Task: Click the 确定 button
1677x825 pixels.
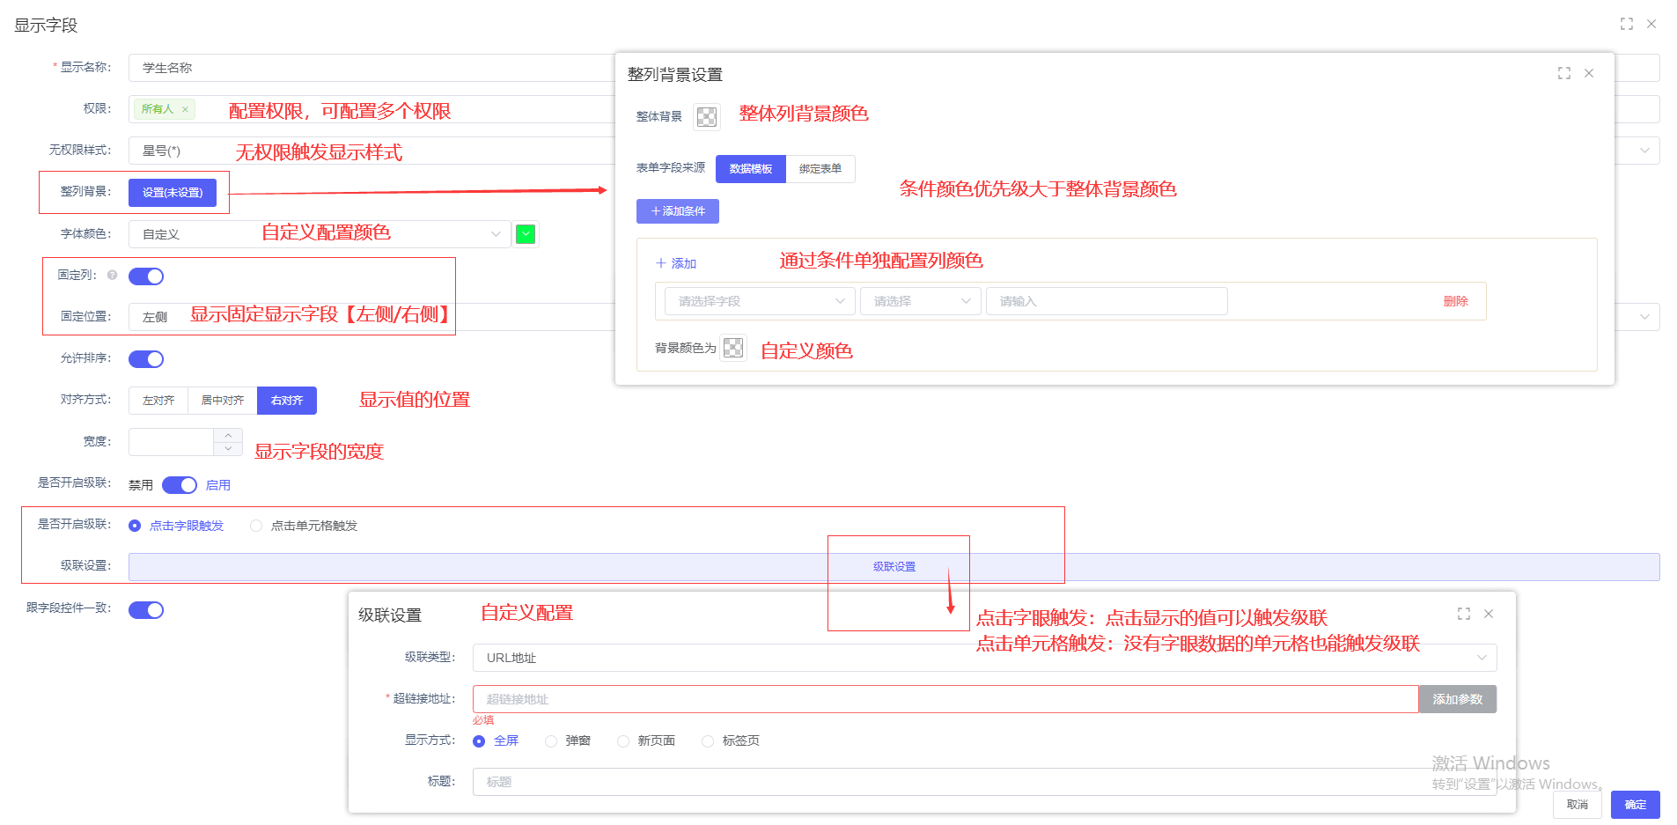Action: tap(1635, 805)
